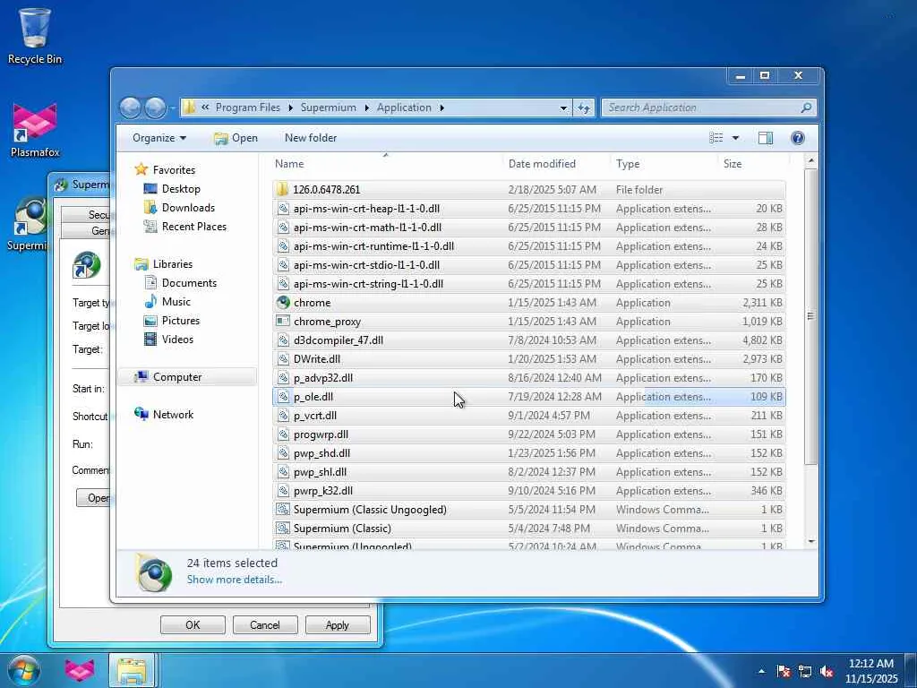This screenshot has height=688, width=917.
Task: Open Plasmafox from the taskbar
Action: pyautogui.click(x=80, y=670)
